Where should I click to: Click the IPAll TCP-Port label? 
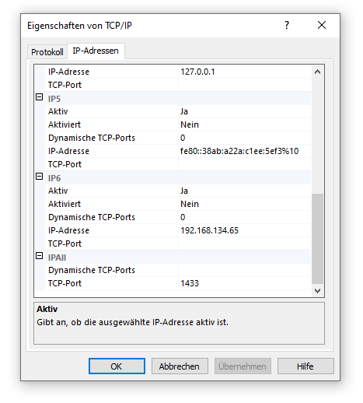65,283
